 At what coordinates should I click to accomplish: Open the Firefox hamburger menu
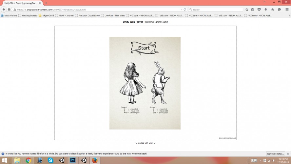[287, 10]
